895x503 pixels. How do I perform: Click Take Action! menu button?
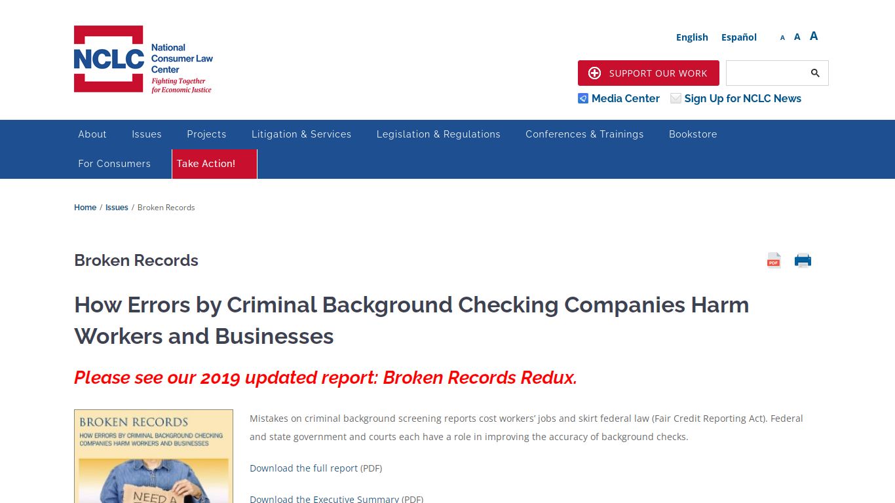point(214,164)
